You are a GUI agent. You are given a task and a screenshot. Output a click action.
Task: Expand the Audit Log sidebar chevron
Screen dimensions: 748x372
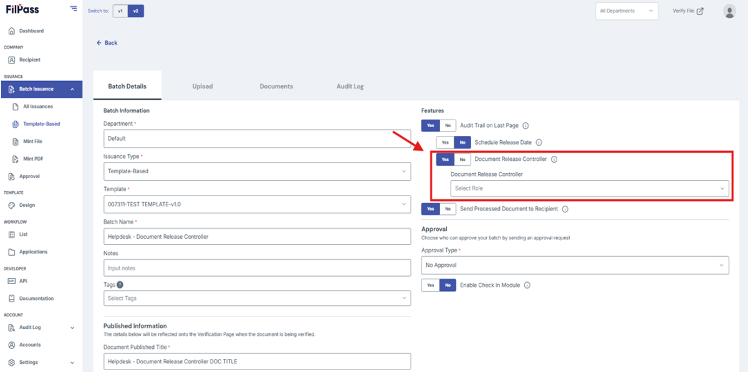72,327
